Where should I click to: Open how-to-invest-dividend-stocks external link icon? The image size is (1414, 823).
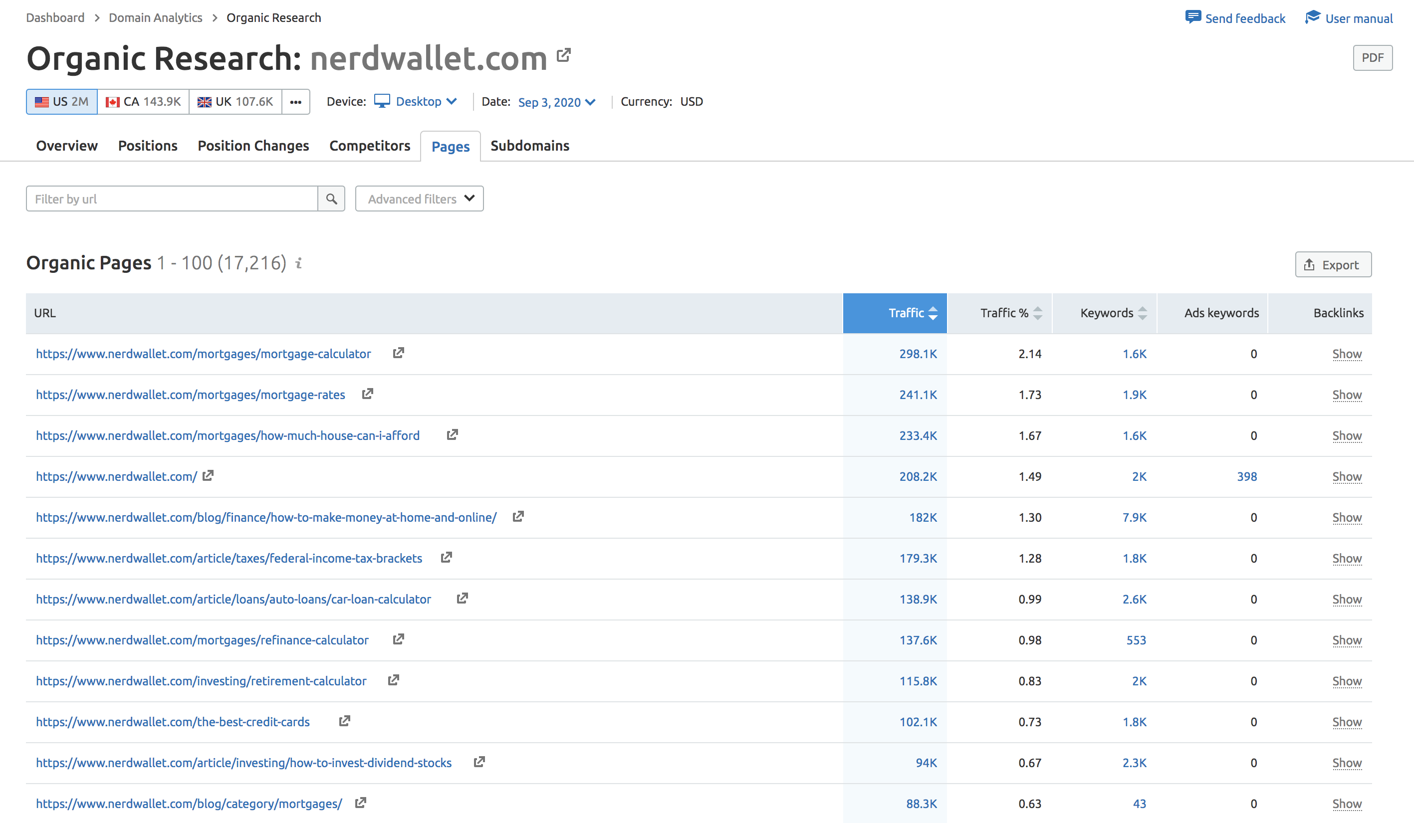pyautogui.click(x=478, y=763)
